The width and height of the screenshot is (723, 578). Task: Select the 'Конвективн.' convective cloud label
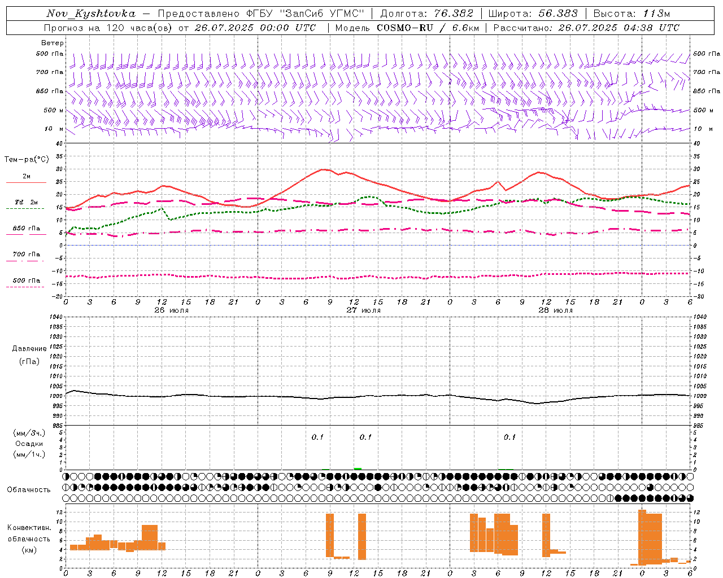tap(29, 528)
